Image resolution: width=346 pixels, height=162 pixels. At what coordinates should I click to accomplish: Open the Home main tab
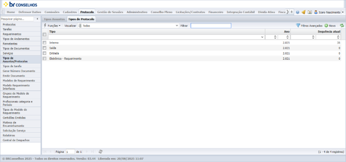11,12
